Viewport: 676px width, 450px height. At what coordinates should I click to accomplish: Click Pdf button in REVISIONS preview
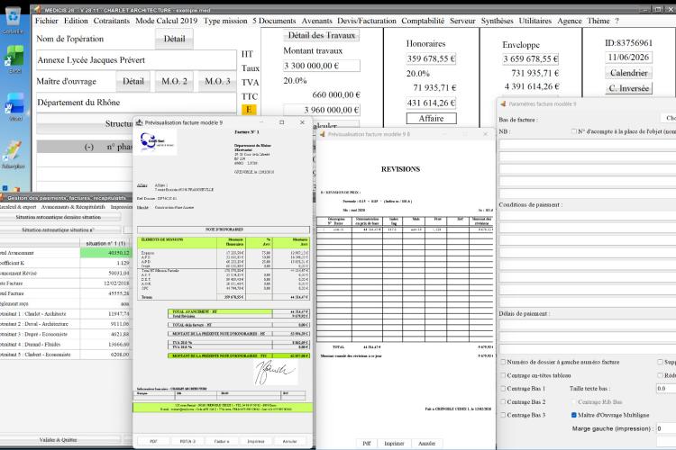point(367,444)
